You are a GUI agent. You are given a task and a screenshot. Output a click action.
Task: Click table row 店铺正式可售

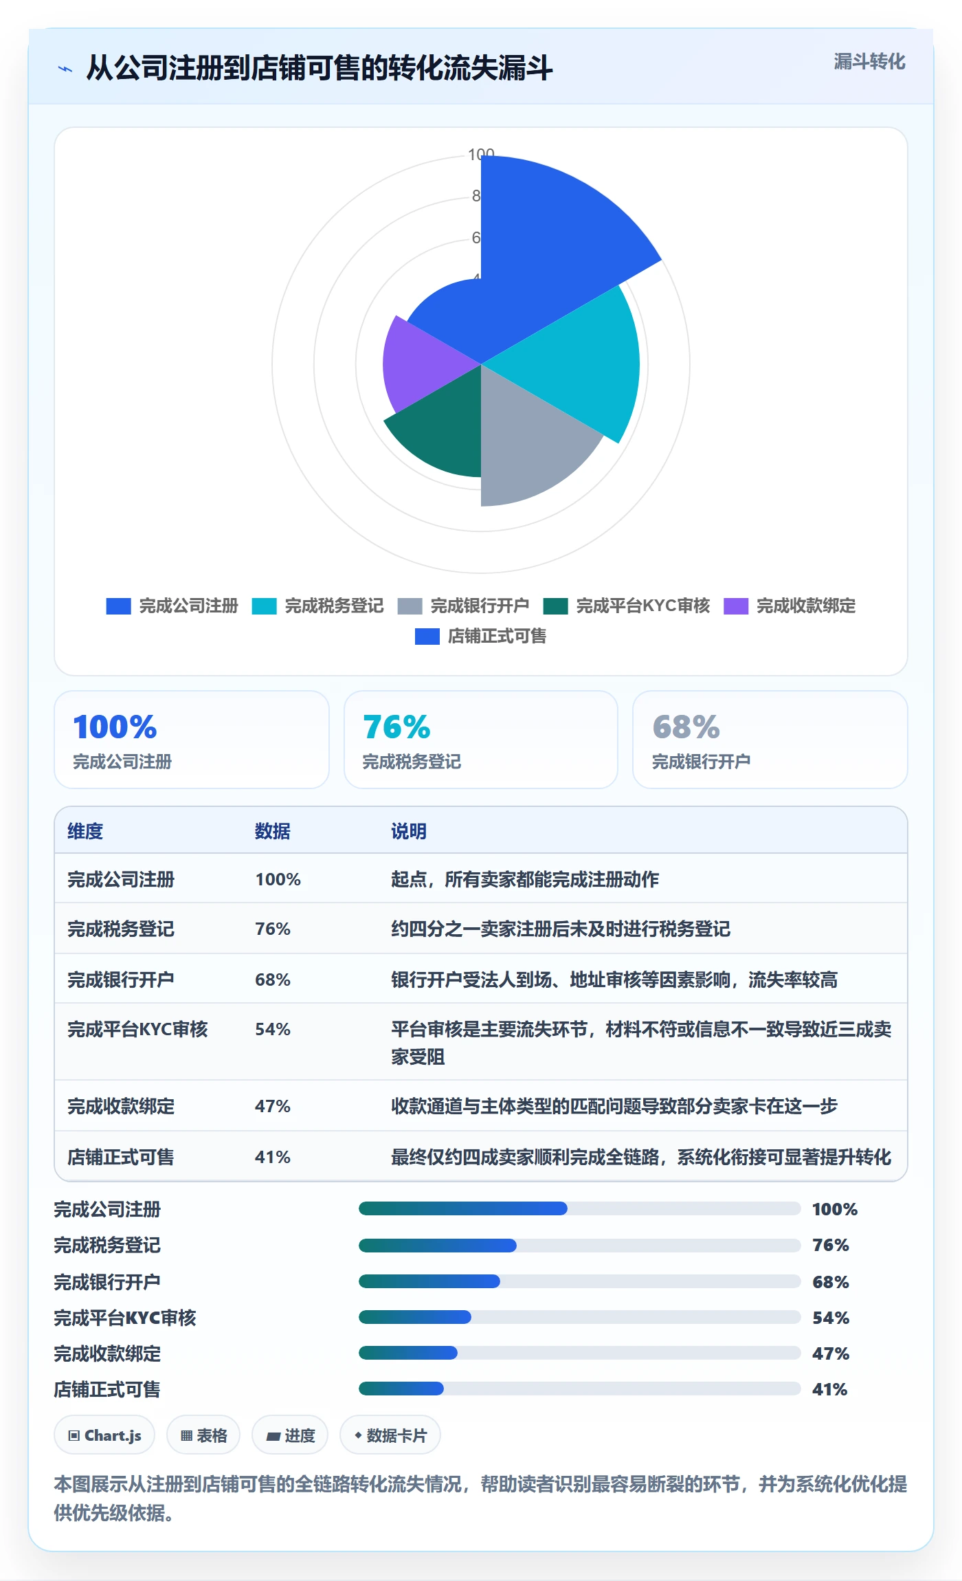click(x=481, y=1156)
